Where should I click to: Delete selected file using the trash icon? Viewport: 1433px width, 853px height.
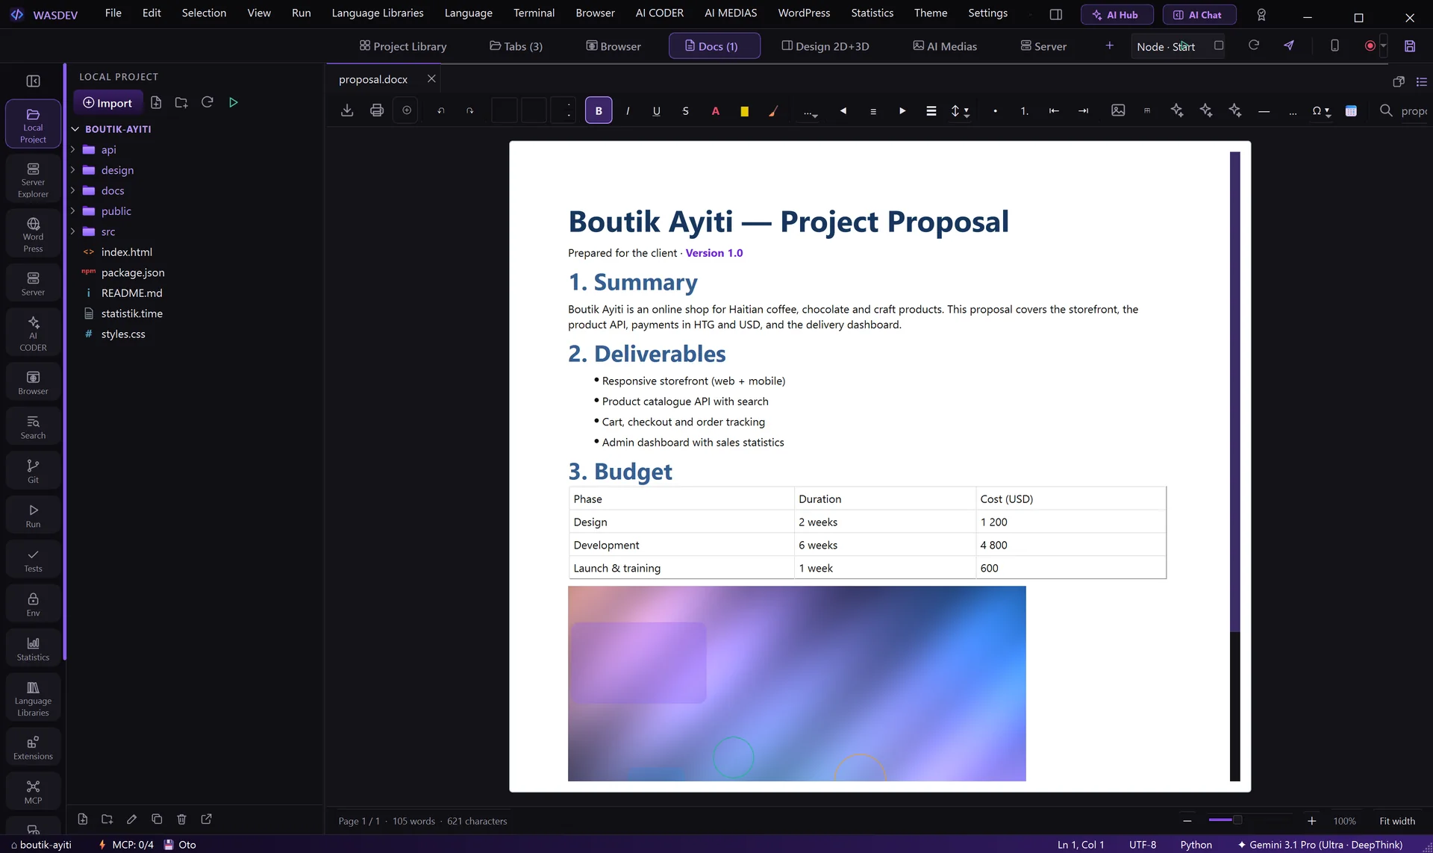coord(181,819)
